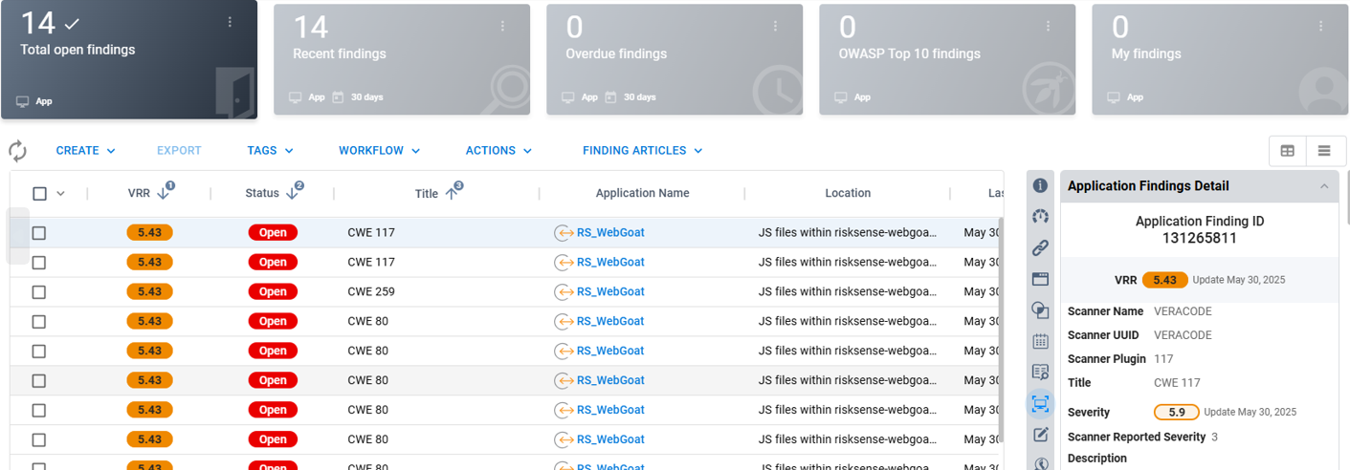1350x470 pixels.
Task: Click the 5.43 VRR badge in detail panel
Action: point(1164,280)
